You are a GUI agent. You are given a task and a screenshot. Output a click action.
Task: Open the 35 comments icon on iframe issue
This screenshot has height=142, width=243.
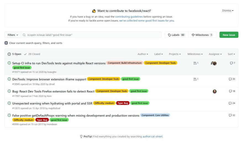230,79
